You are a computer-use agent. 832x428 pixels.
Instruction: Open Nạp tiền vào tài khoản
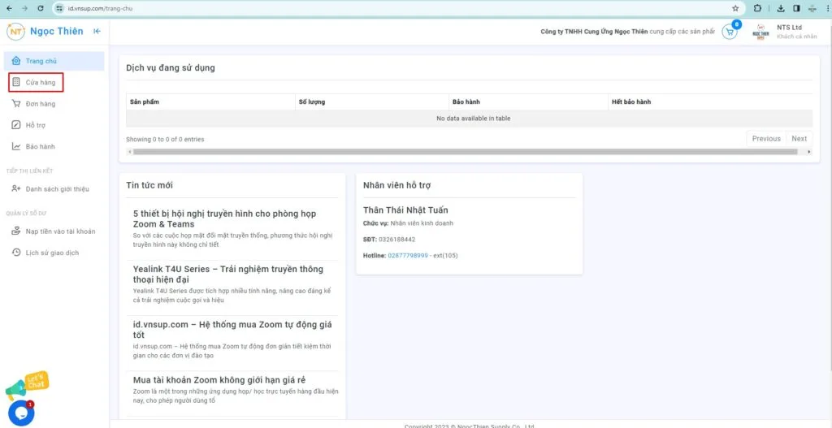60,231
